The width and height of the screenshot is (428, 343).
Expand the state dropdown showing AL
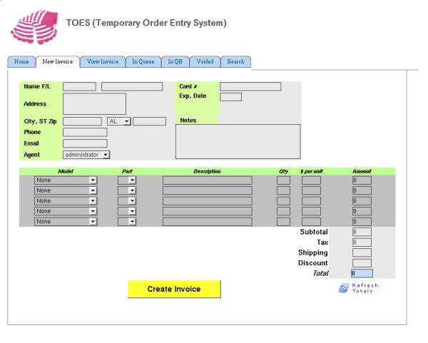point(119,121)
